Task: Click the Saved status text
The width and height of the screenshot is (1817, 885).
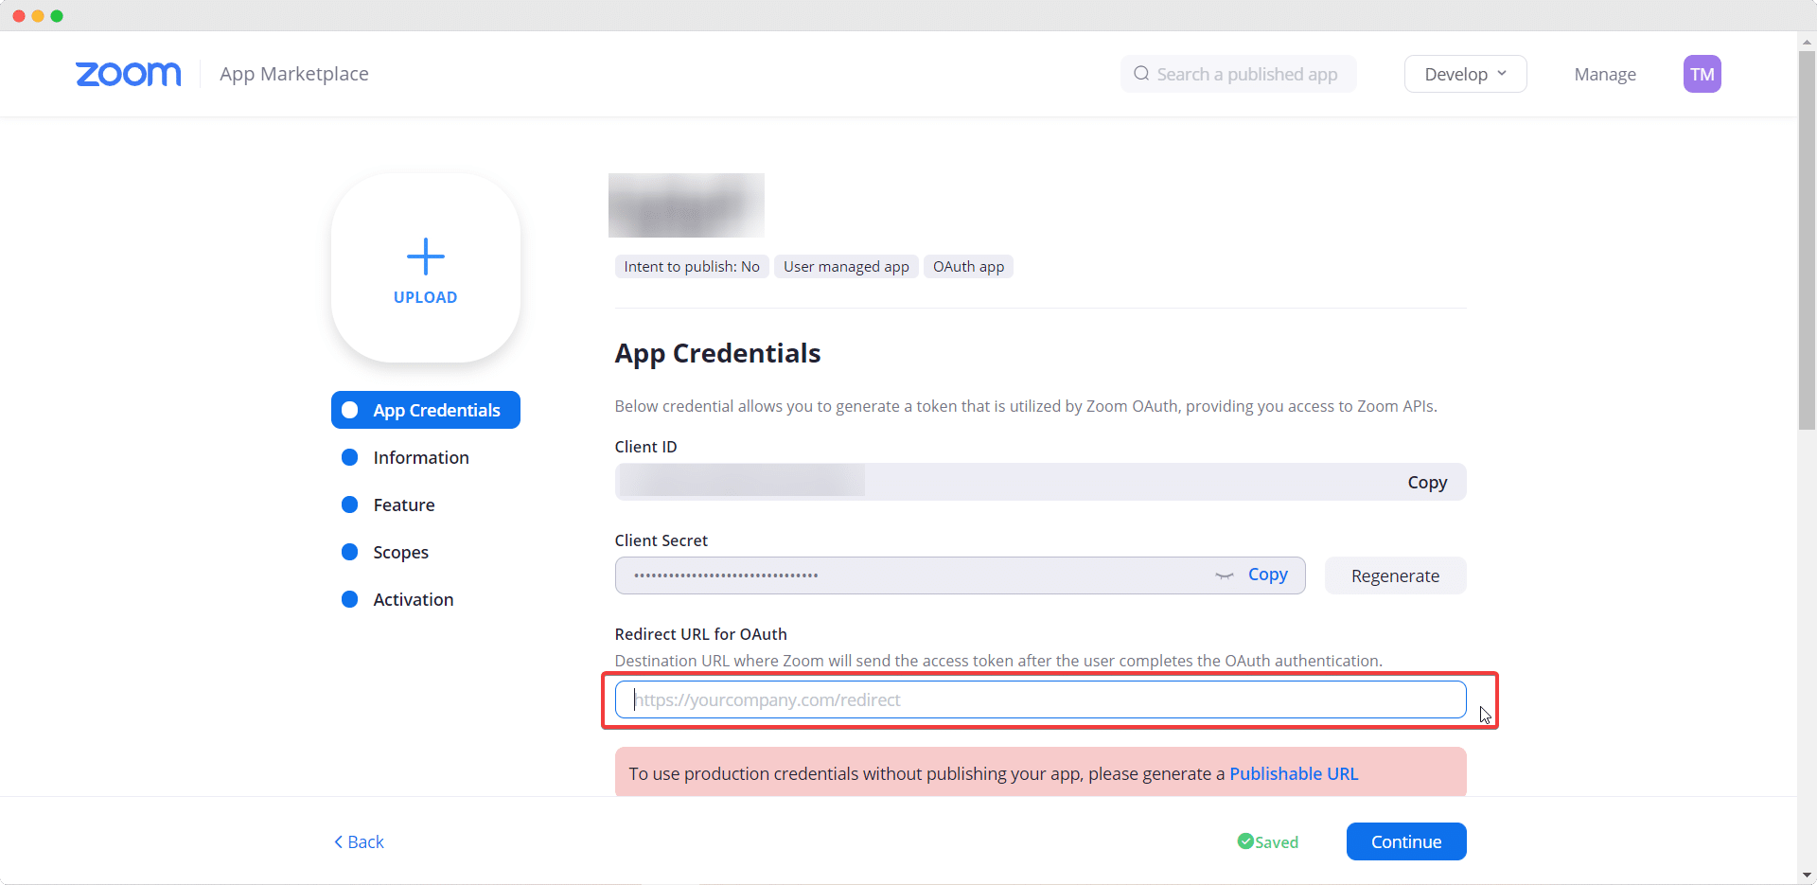Action: point(1277,842)
